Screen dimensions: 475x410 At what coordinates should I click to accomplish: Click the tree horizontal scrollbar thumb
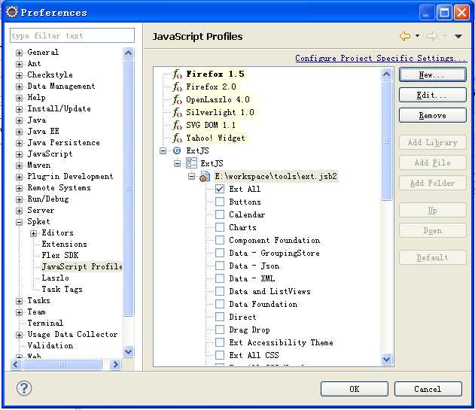tap(62, 365)
